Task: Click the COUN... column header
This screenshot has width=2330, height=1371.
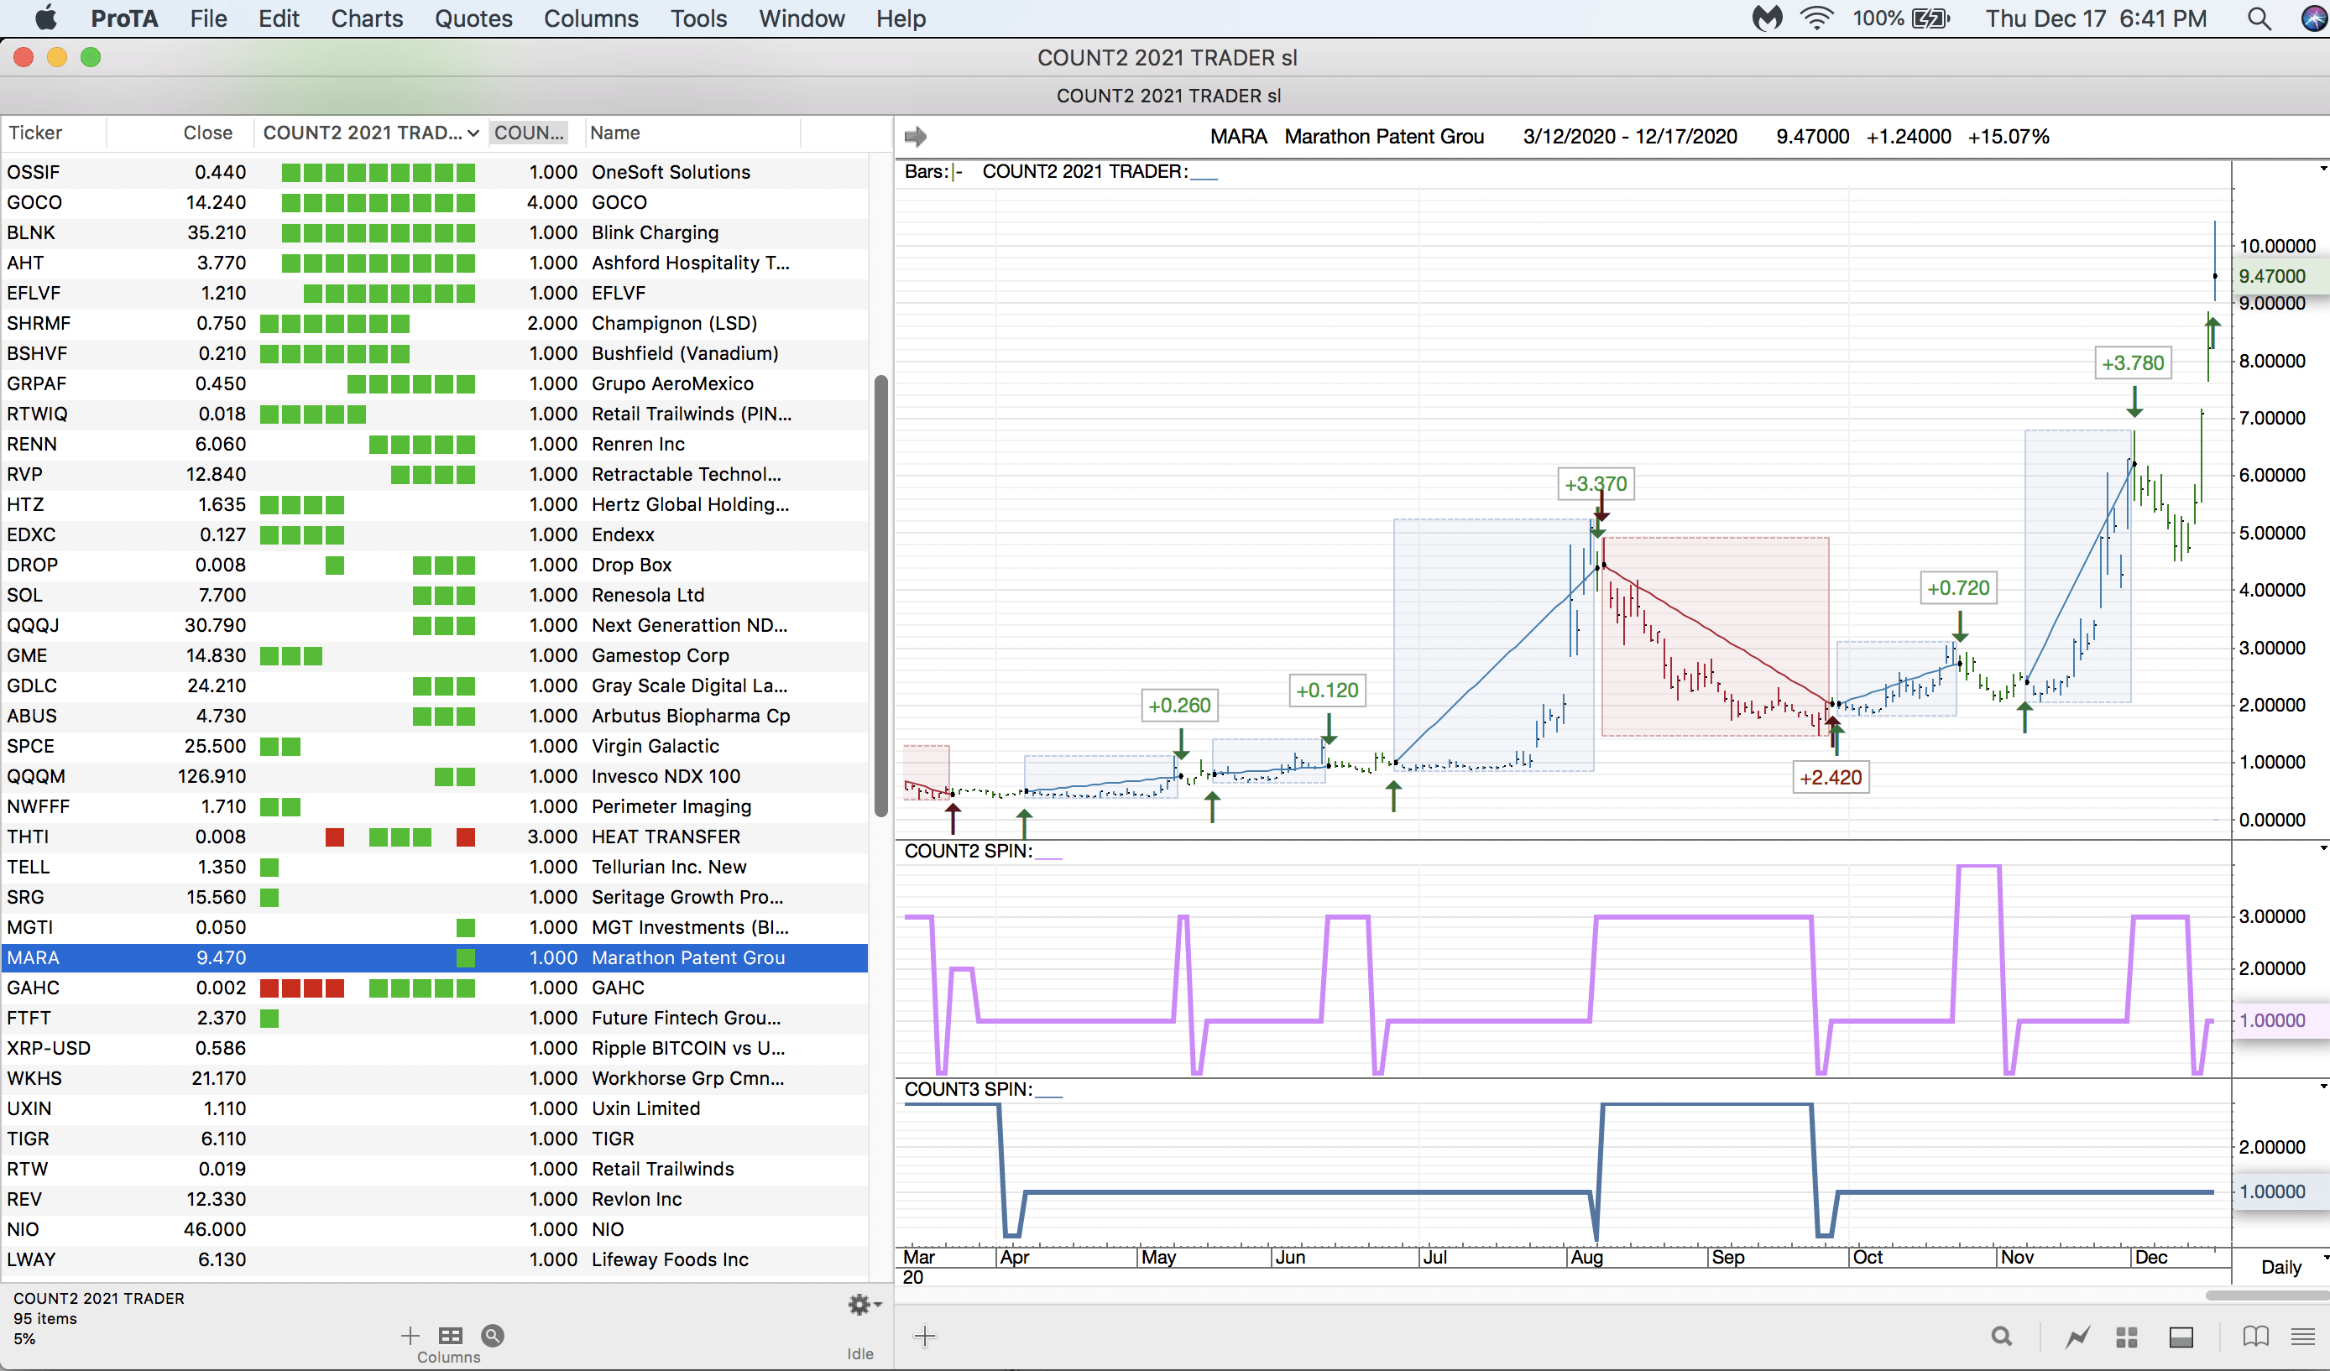Action: coord(529,133)
